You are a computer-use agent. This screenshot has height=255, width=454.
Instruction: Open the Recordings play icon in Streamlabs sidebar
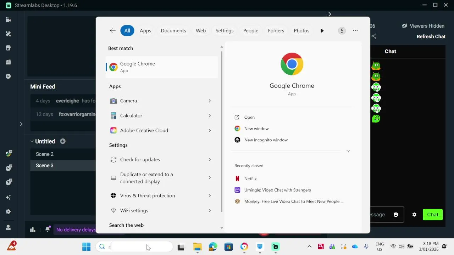tap(8, 76)
